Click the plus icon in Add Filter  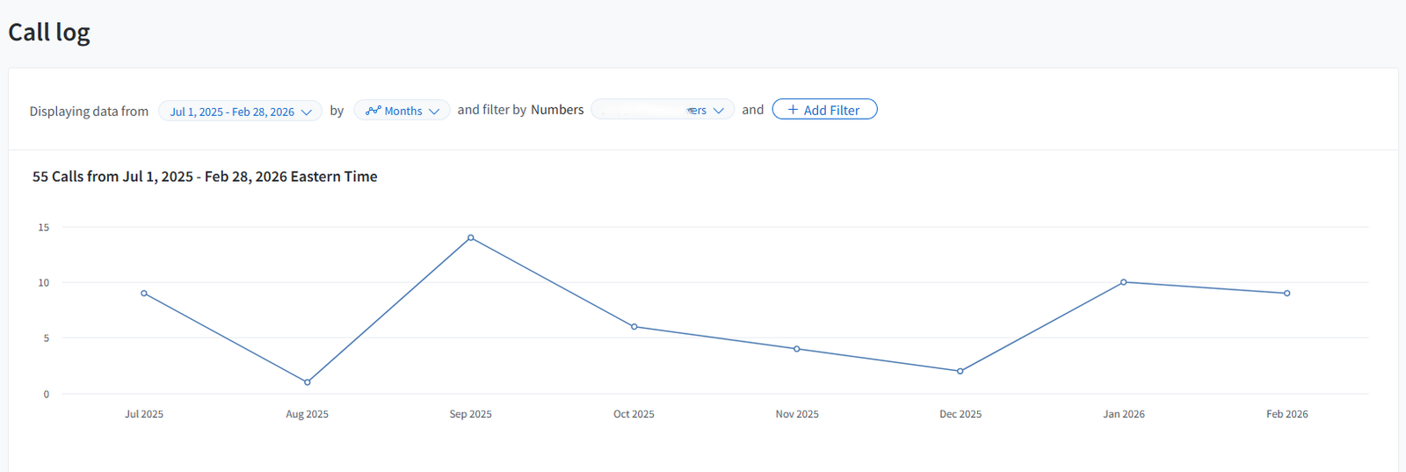click(x=793, y=110)
